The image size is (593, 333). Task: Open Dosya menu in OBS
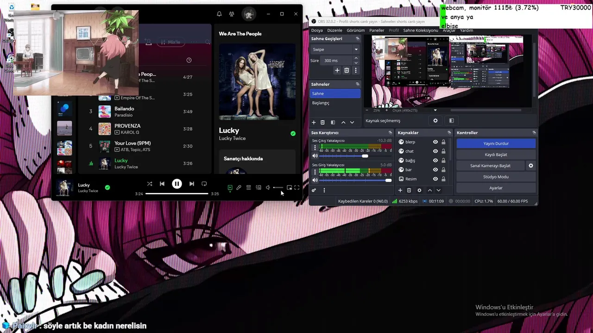click(317, 31)
